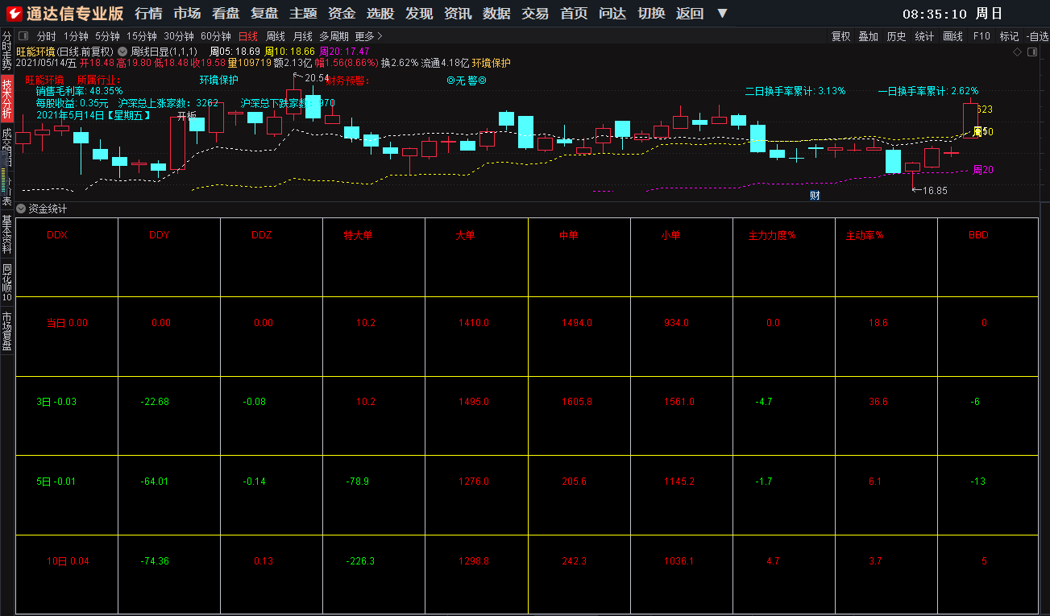This screenshot has width=1050, height=616.
Task: Open the 资金 menu
Action: click(x=342, y=13)
